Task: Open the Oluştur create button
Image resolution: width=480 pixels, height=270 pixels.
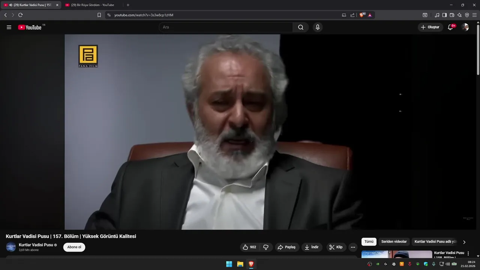Action: pyautogui.click(x=430, y=27)
